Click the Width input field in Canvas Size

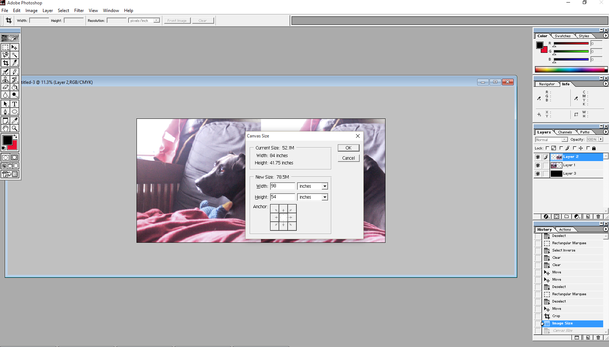tap(282, 186)
